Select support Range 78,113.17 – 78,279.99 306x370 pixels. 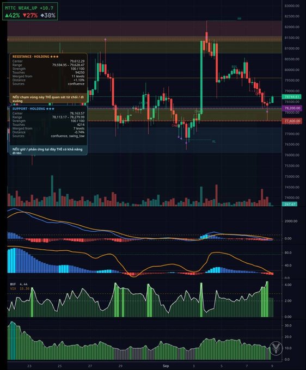tap(68, 117)
